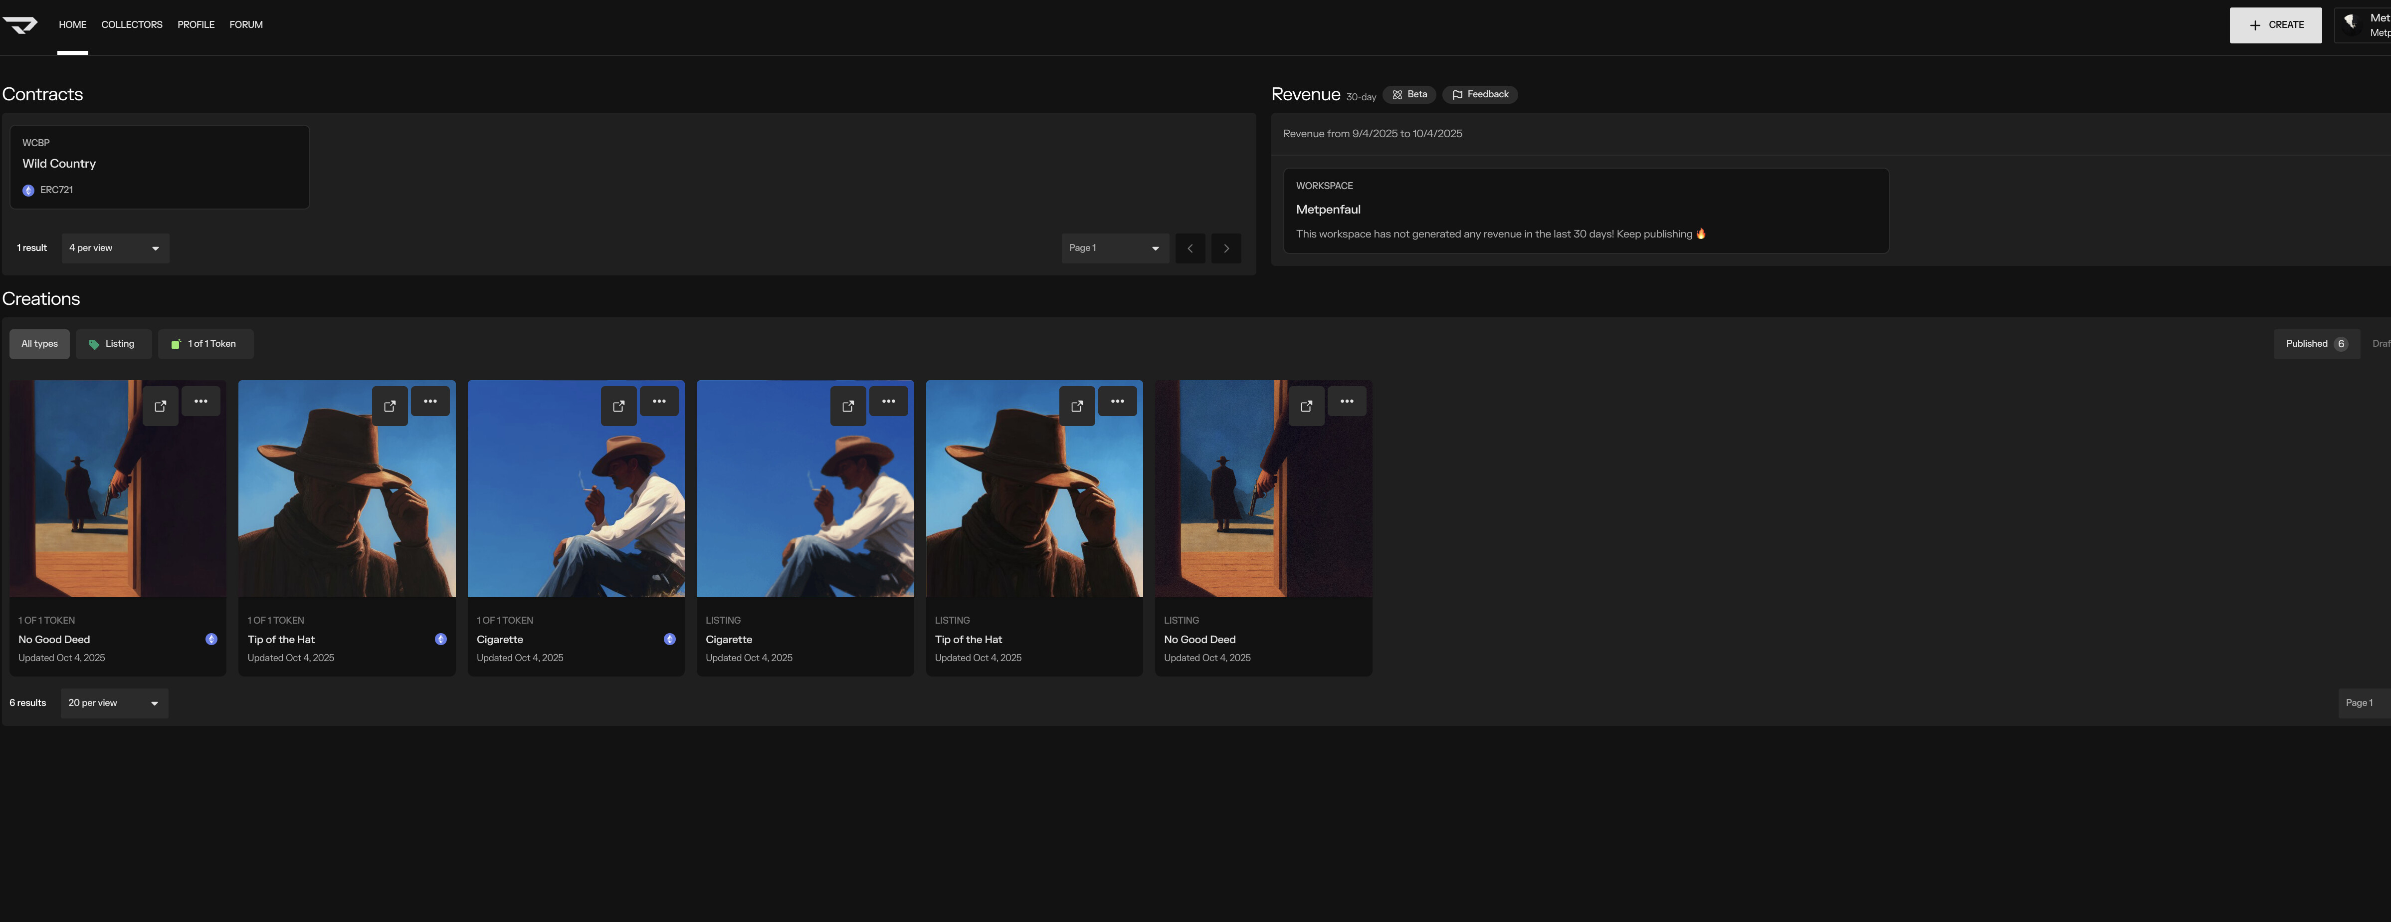
Task: Open external link on Tip of the Hat listing
Action: point(1077,406)
